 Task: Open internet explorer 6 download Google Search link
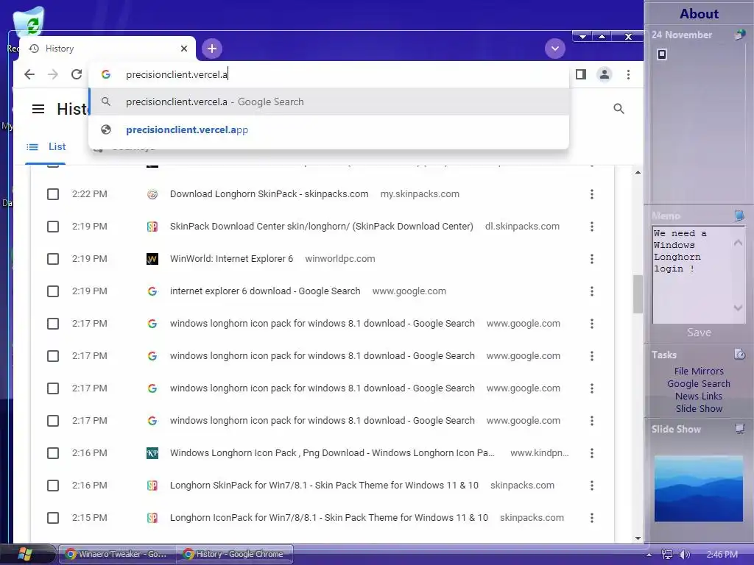(265, 291)
